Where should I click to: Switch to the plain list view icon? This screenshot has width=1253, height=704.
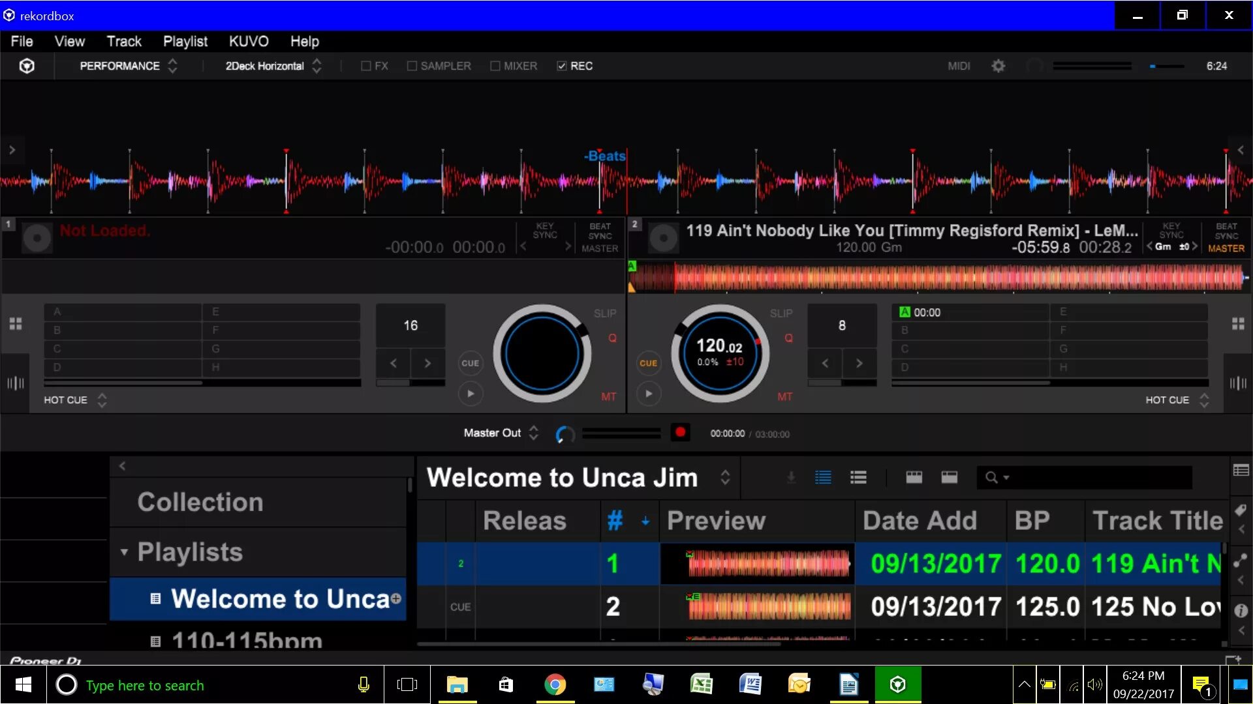[858, 478]
